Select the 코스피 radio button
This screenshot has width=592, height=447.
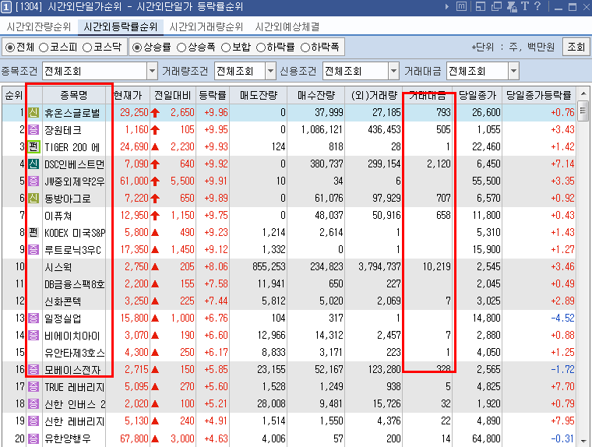pyautogui.click(x=44, y=48)
